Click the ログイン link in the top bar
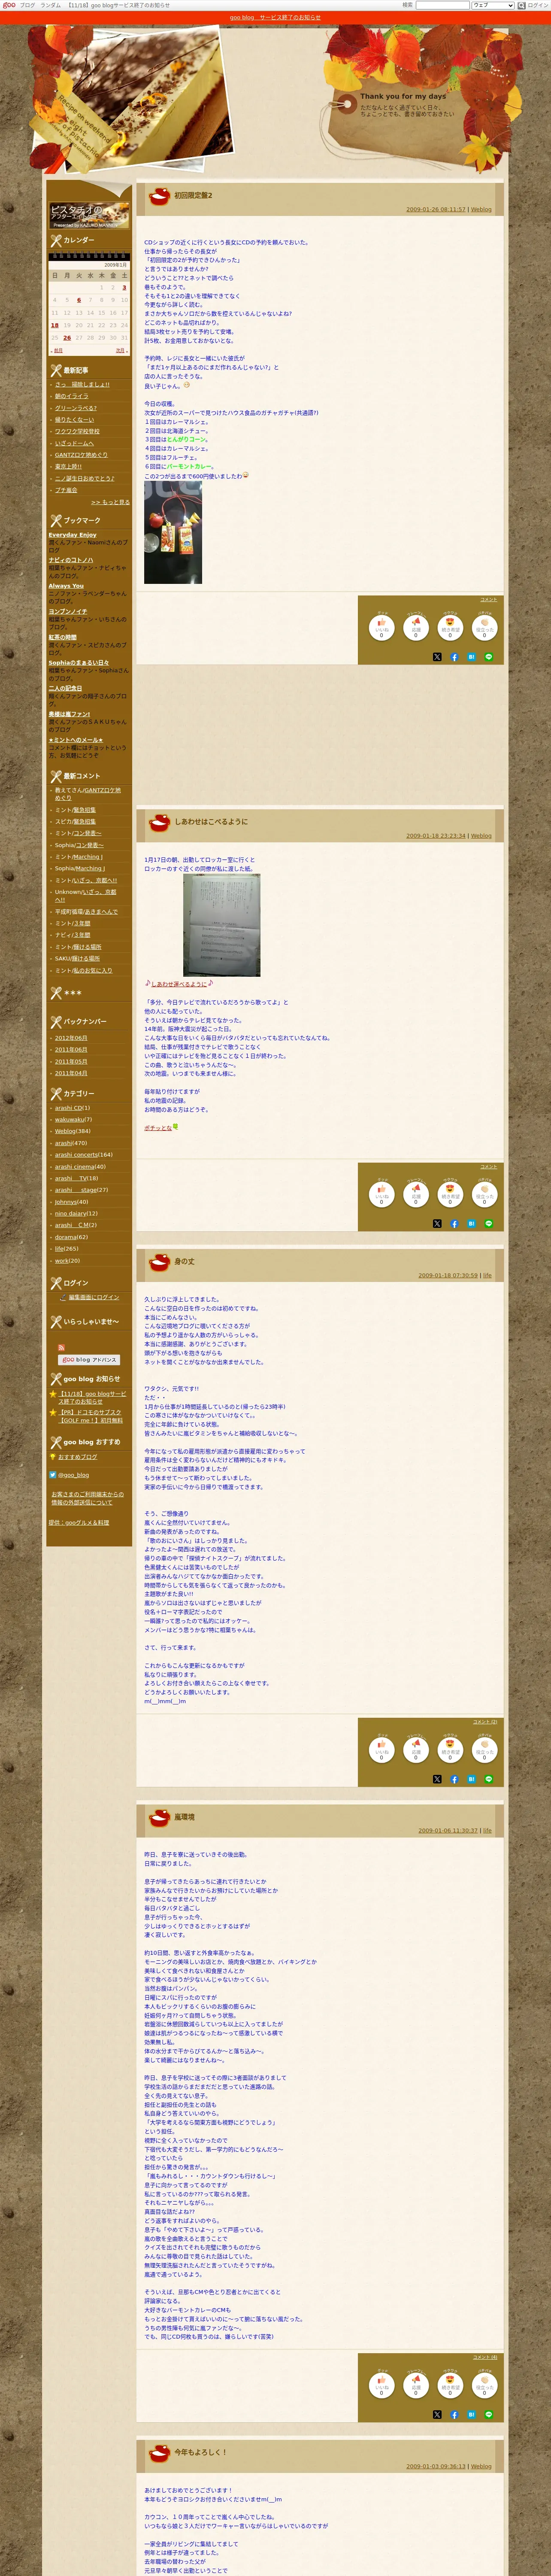 (538, 5)
